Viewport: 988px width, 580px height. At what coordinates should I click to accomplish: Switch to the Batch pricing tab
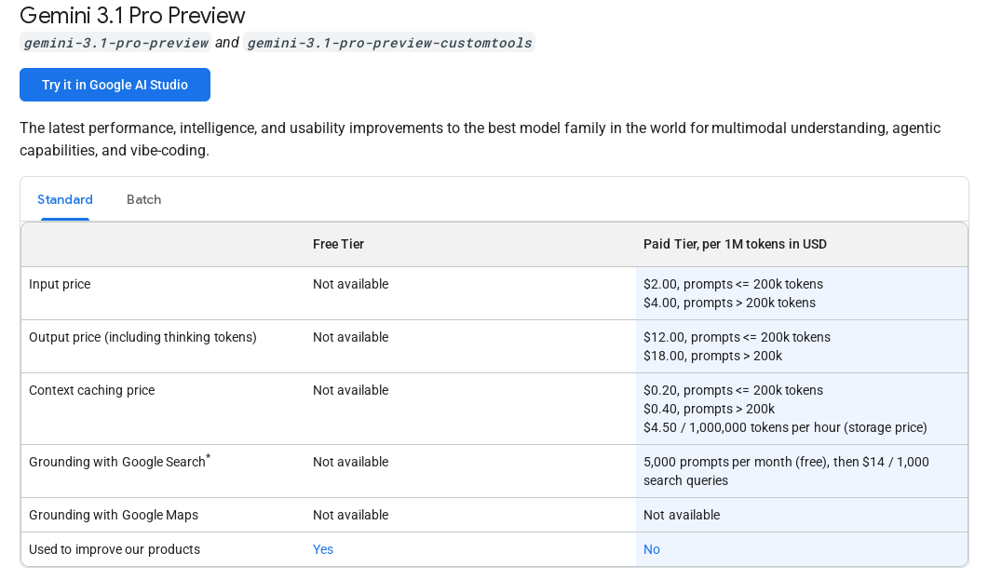click(143, 199)
